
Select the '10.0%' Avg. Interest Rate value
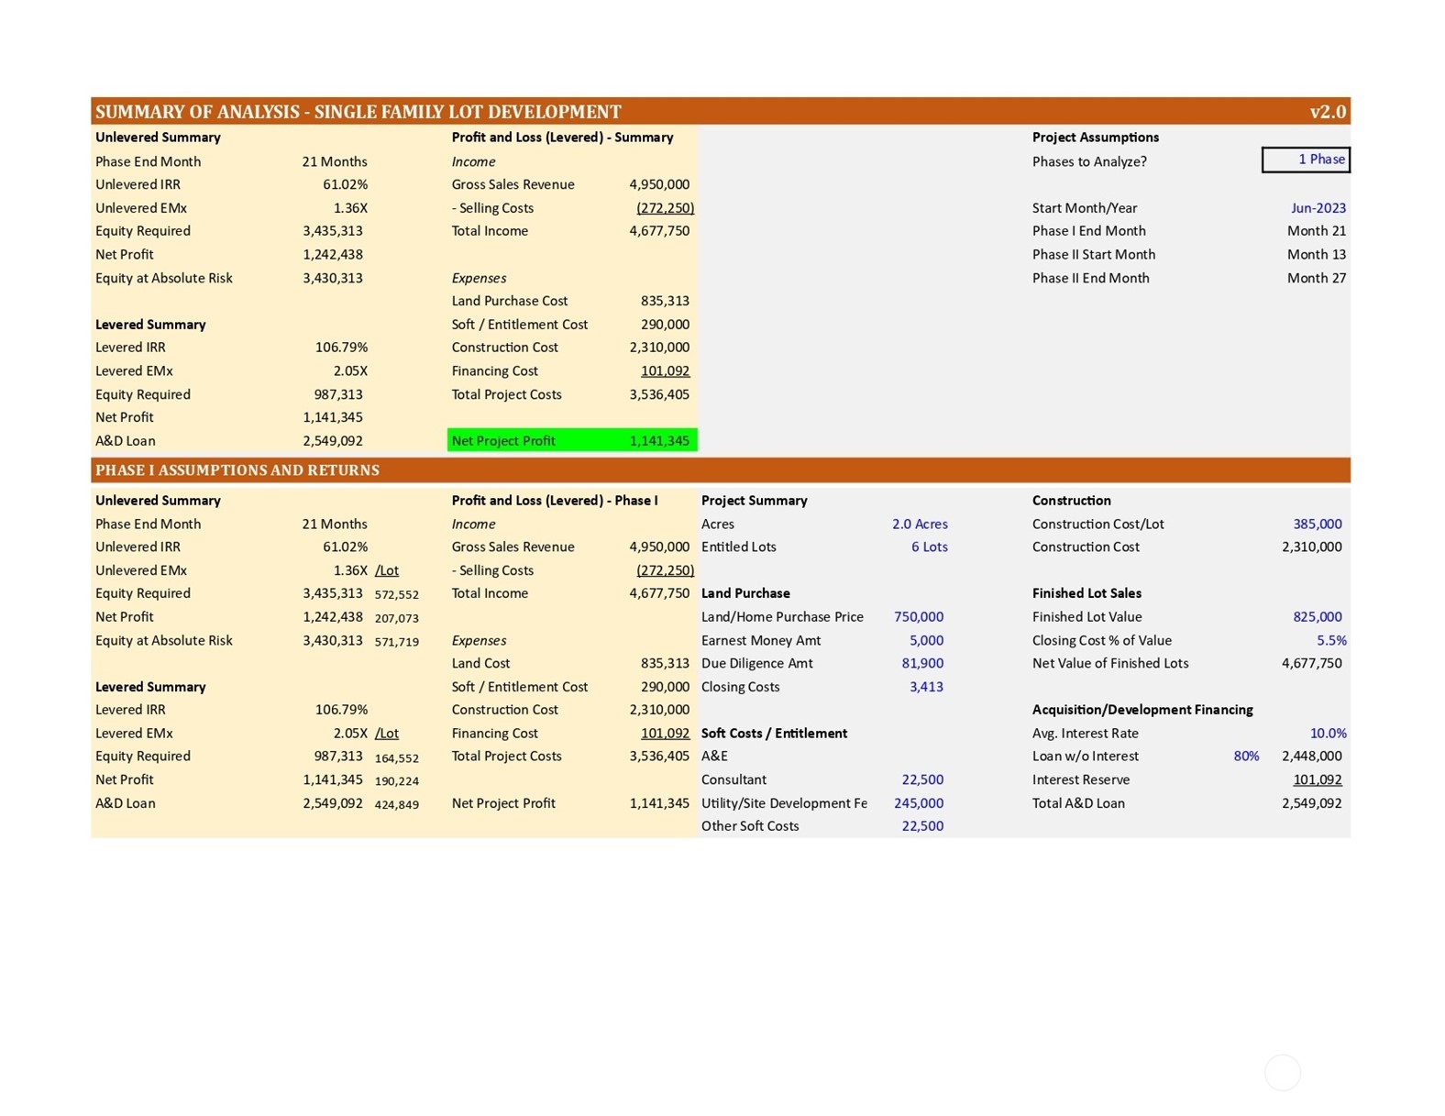[x=1328, y=734]
